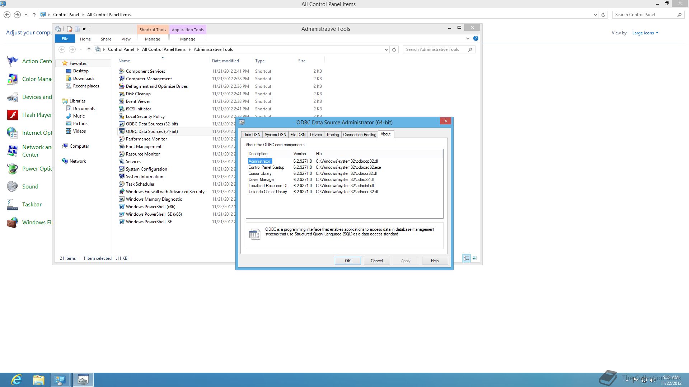Open Flash Player control panel icon
689x387 pixels.
pyautogui.click(x=13, y=115)
